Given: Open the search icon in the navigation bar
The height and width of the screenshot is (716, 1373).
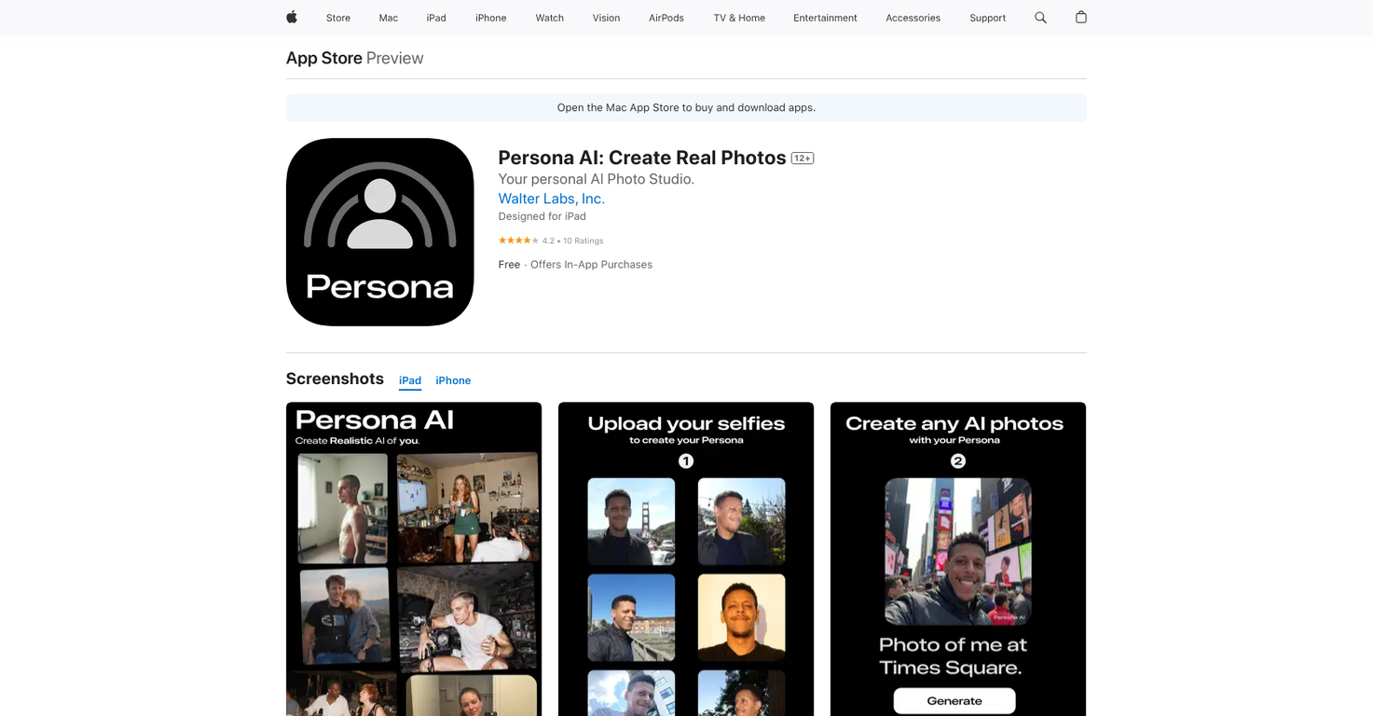Looking at the screenshot, I should [x=1039, y=17].
